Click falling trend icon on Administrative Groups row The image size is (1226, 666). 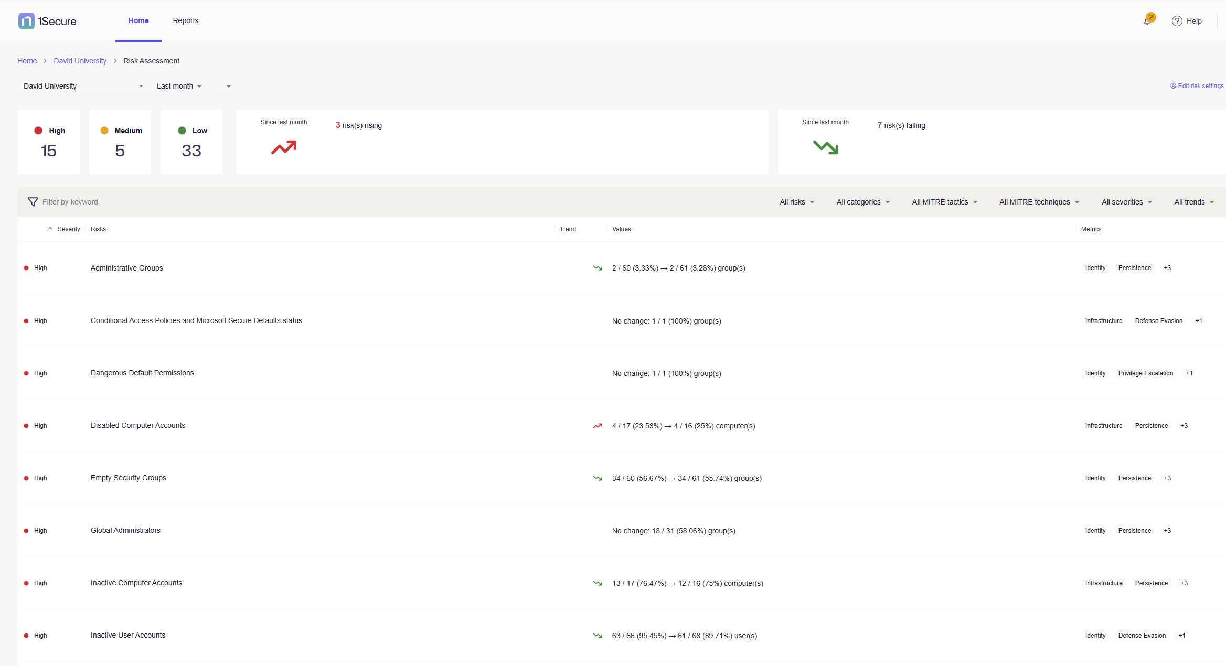597,268
